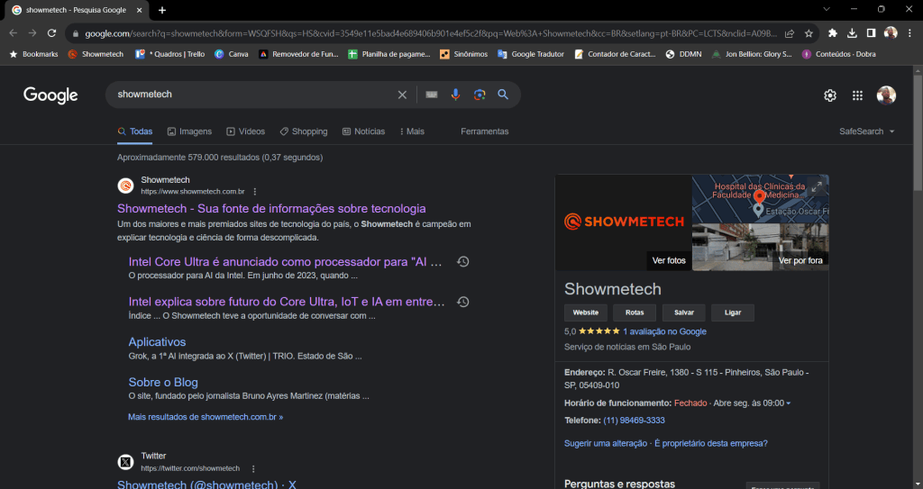This screenshot has height=489, width=923.
Task: Open the Showmetech bookmark
Action: (x=96, y=54)
